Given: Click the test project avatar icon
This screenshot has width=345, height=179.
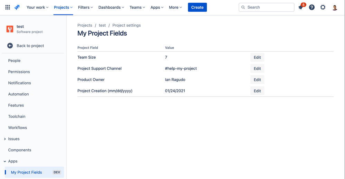Looking at the screenshot, I should click(x=10, y=29).
